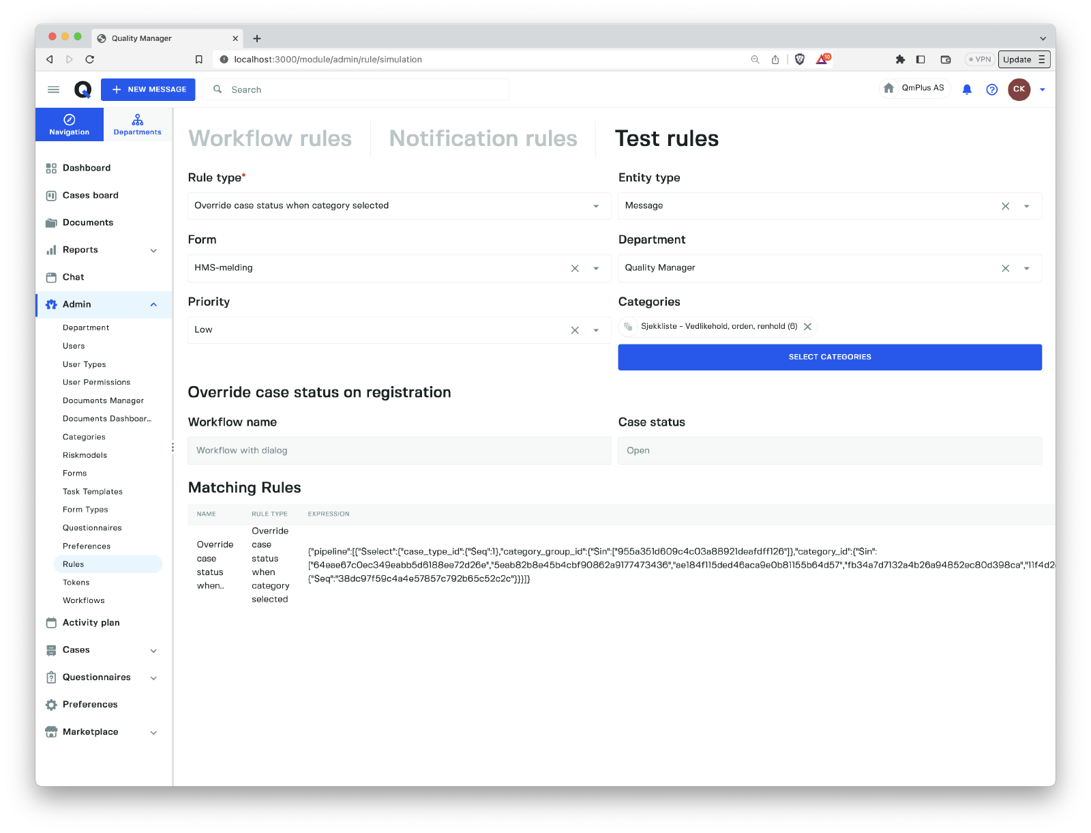Open Dashboard from the sidebar
Viewport: 1091px width, 833px height.
(86, 168)
